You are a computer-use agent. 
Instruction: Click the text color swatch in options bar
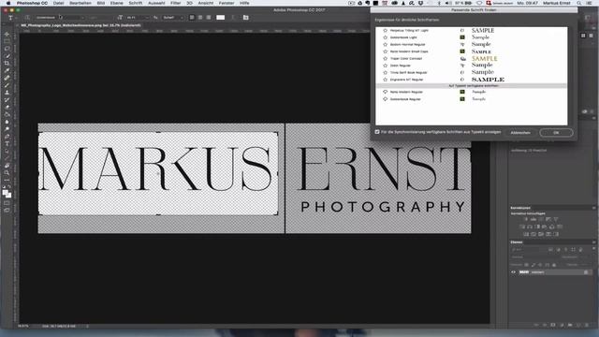[221, 18]
